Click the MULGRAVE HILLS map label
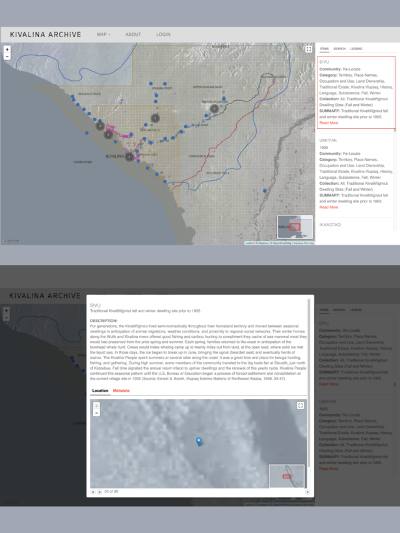Screen dimensions: 400x533 click(217, 172)
